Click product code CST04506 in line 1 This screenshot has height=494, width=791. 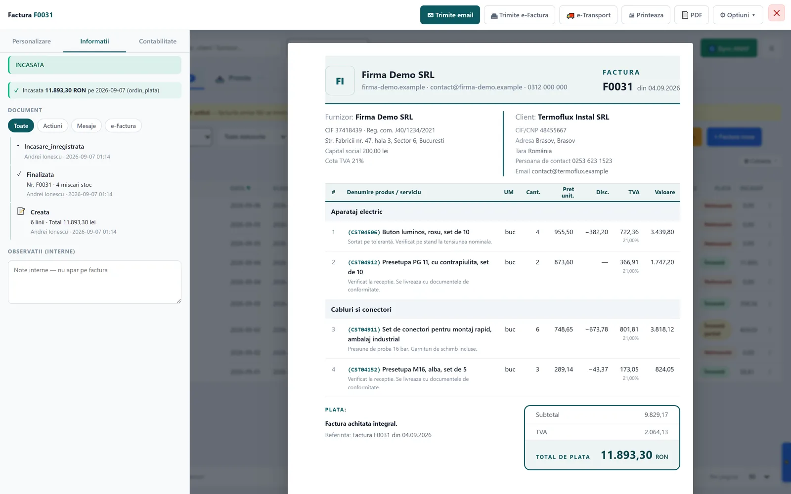click(364, 232)
